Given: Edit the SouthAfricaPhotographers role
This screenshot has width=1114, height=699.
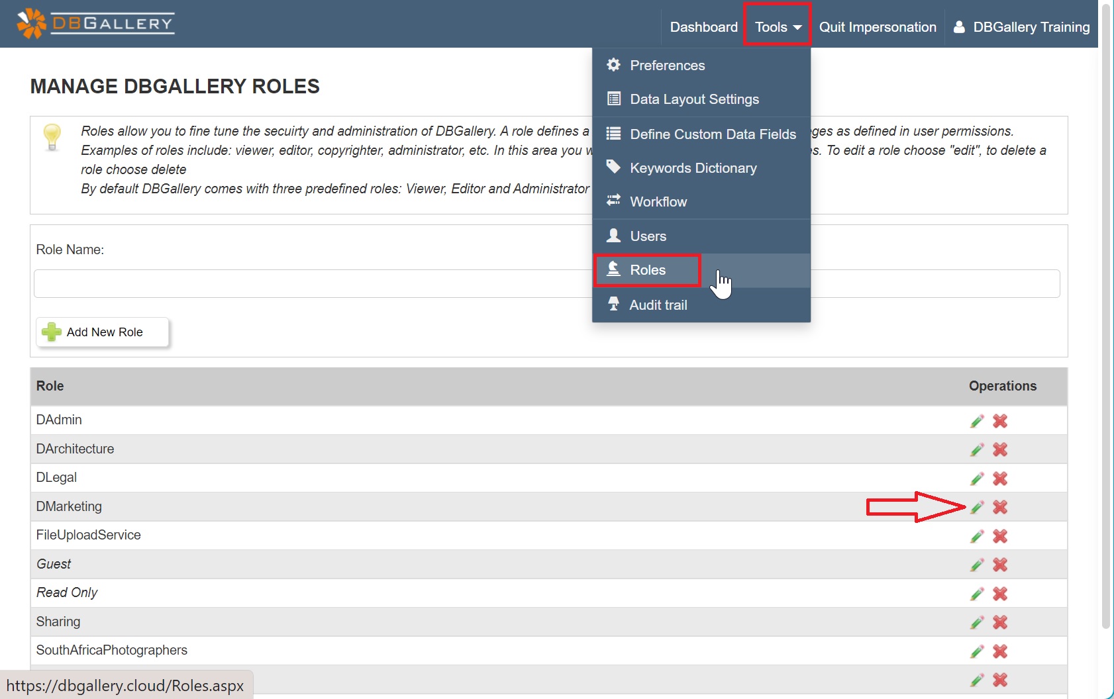Looking at the screenshot, I should (x=977, y=651).
